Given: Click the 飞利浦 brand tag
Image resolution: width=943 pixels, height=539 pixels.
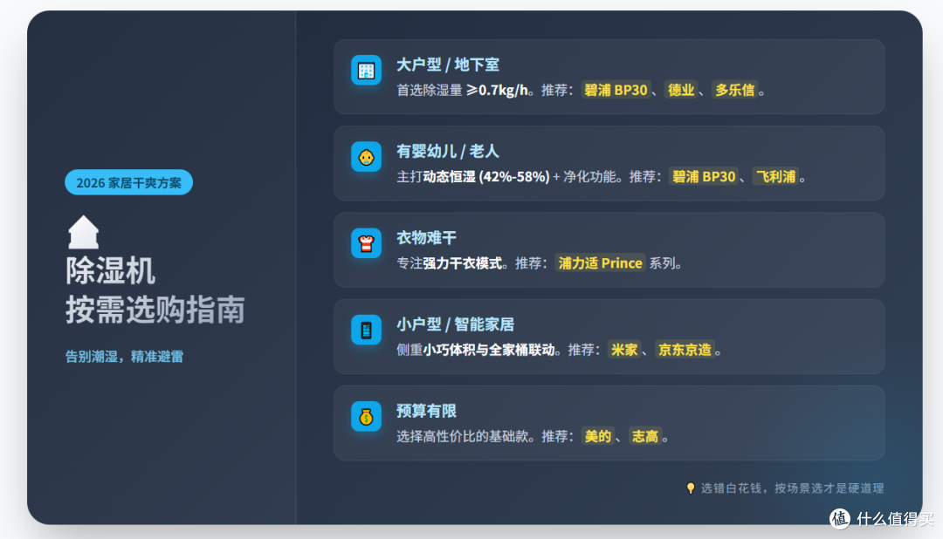Looking at the screenshot, I should point(776,177).
